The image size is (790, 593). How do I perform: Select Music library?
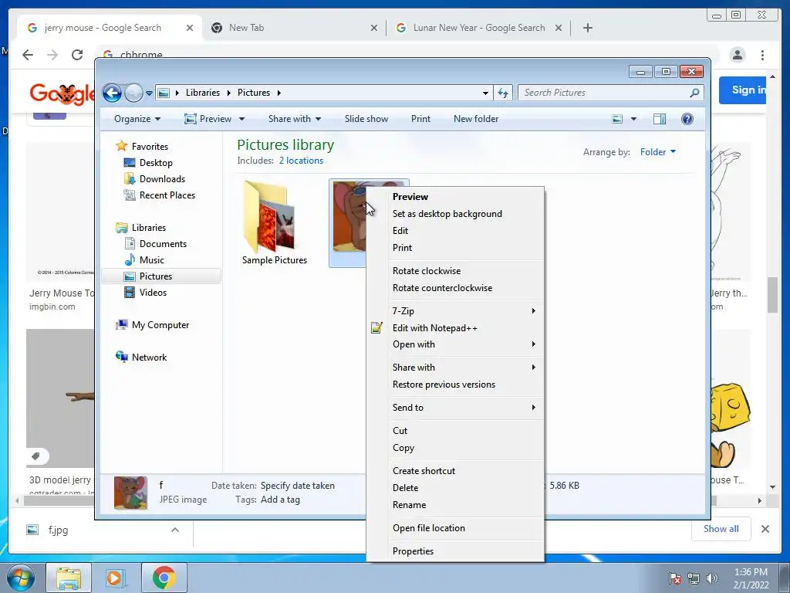click(x=152, y=259)
